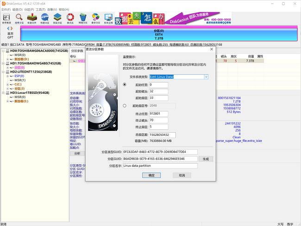The width and height of the screenshot is (301, 226).
Task: Click the Delete Partition trash bin icon
Action: pyautogui.click(x=83, y=18)
